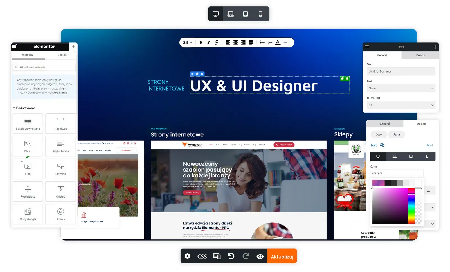Switch to mobile view in top device bar
450x272 pixels.
pos(260,14)
